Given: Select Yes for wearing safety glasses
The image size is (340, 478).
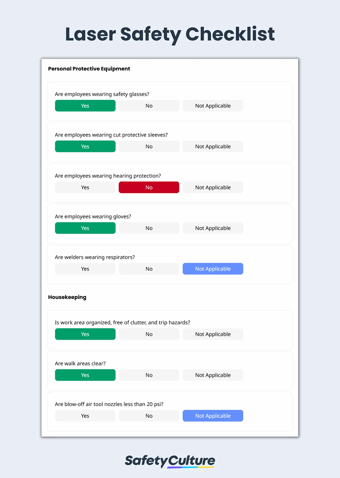Looking at the screenshot, I should (85, 106).
